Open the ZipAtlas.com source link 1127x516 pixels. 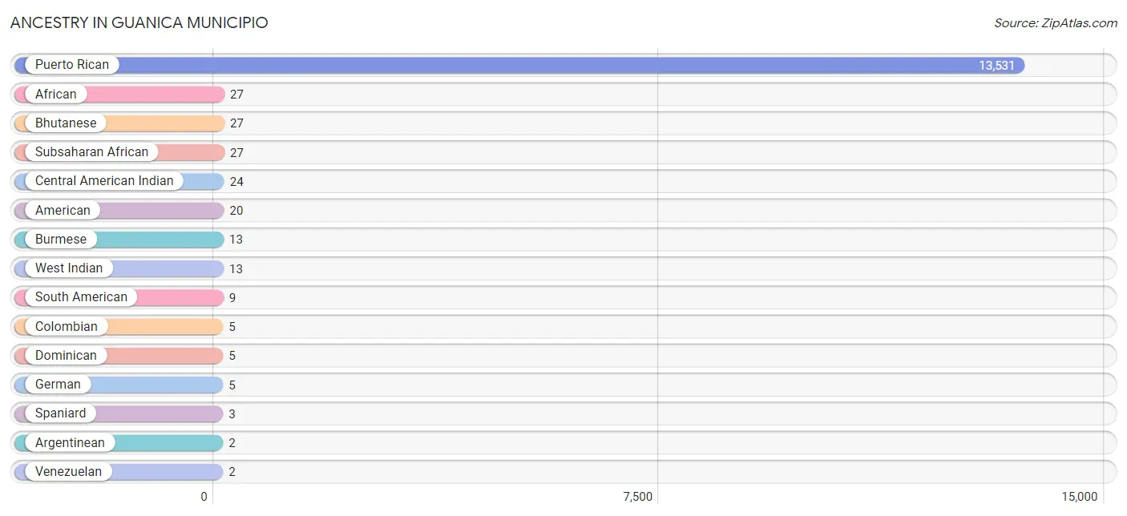(1056, 22)
